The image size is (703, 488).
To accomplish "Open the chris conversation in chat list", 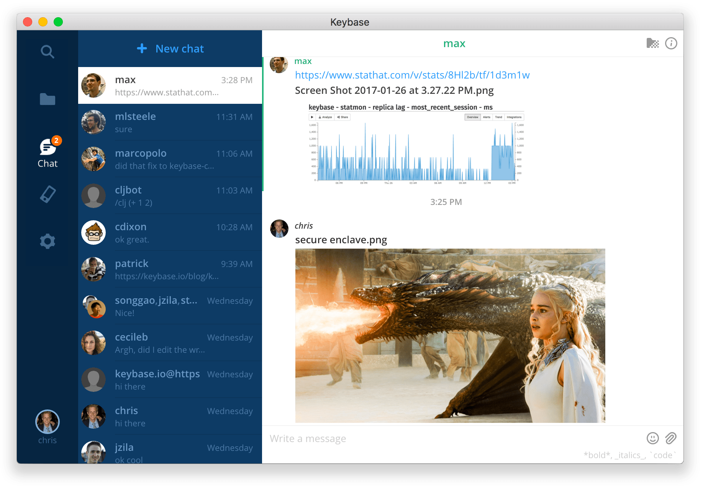I will coord(170,416).
